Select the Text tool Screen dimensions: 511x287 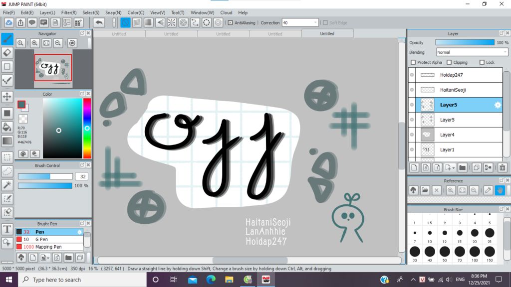[x=7, y=229]
